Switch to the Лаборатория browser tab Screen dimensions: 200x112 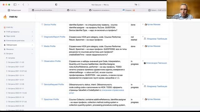click(14, 10)
